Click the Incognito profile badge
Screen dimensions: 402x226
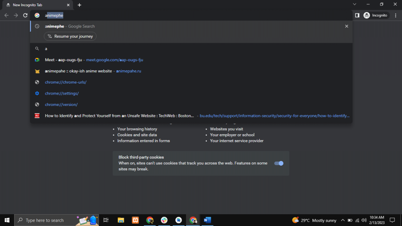[x=376, y=15]
